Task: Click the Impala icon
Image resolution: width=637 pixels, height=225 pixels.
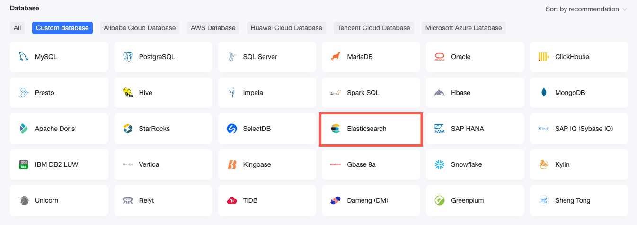Action: 231,93
